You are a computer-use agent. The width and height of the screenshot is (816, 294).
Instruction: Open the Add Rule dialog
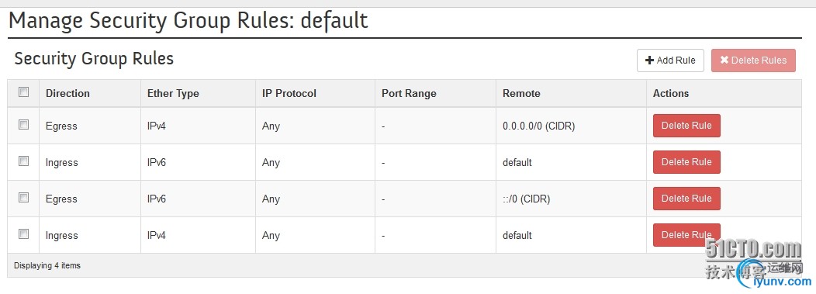click(670, 61)
